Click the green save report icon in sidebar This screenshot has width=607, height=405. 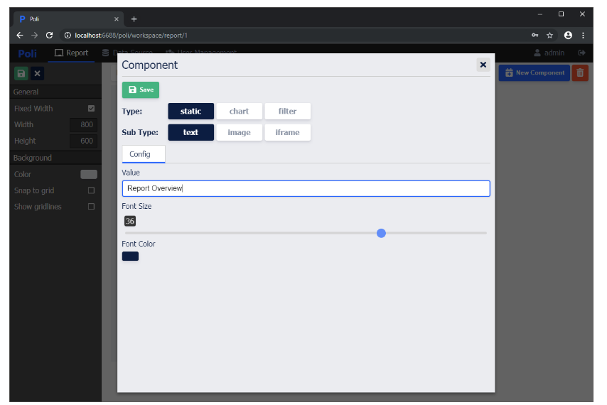coord(21,73)
